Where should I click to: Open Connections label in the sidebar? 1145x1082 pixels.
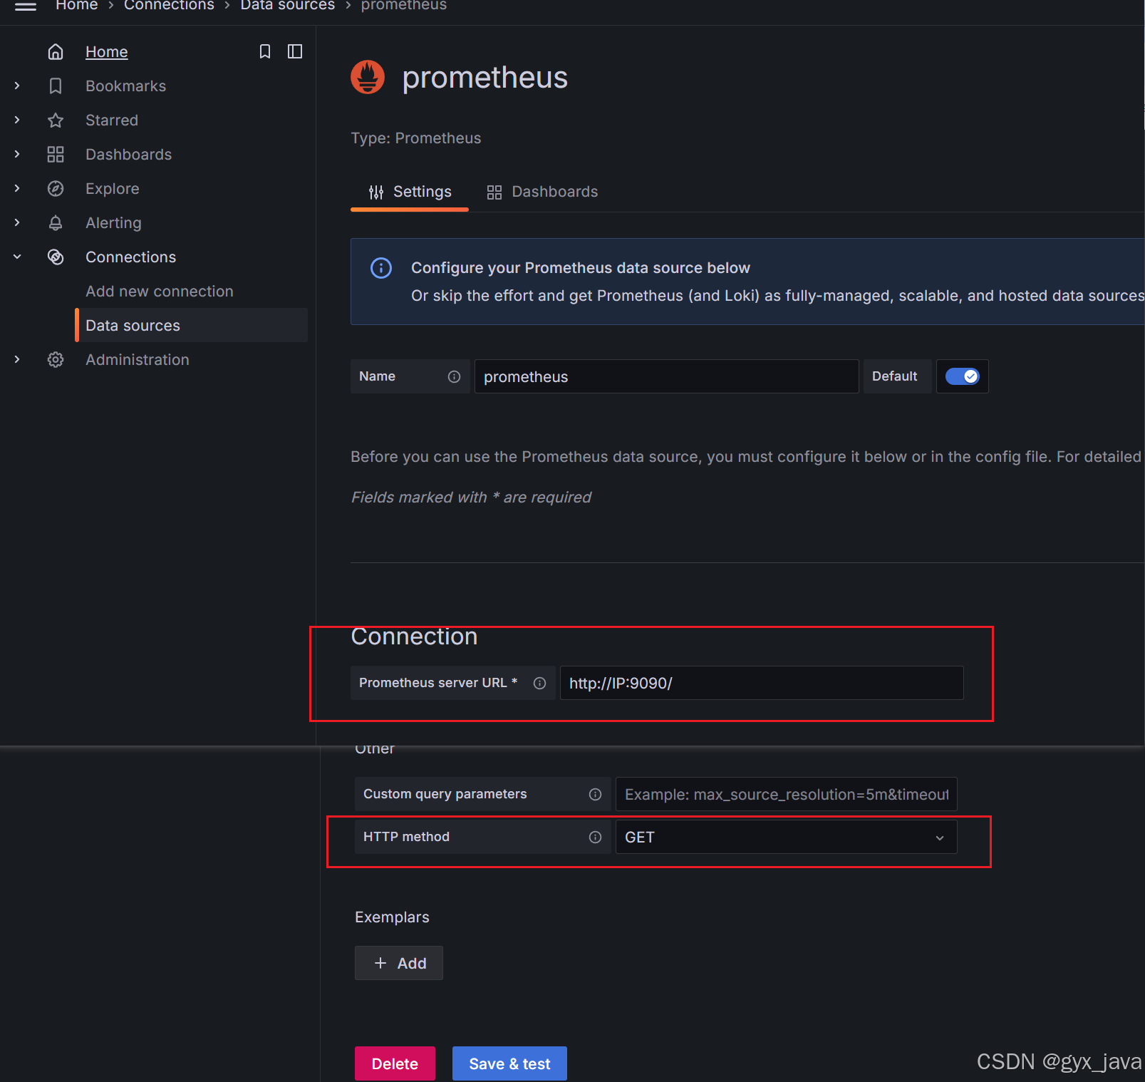tap(130, 257)
